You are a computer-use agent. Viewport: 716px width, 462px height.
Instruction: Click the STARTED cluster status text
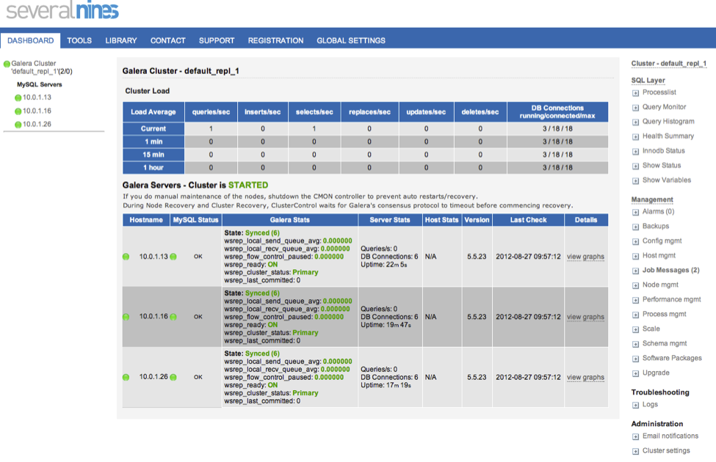(x=248, y=185)
